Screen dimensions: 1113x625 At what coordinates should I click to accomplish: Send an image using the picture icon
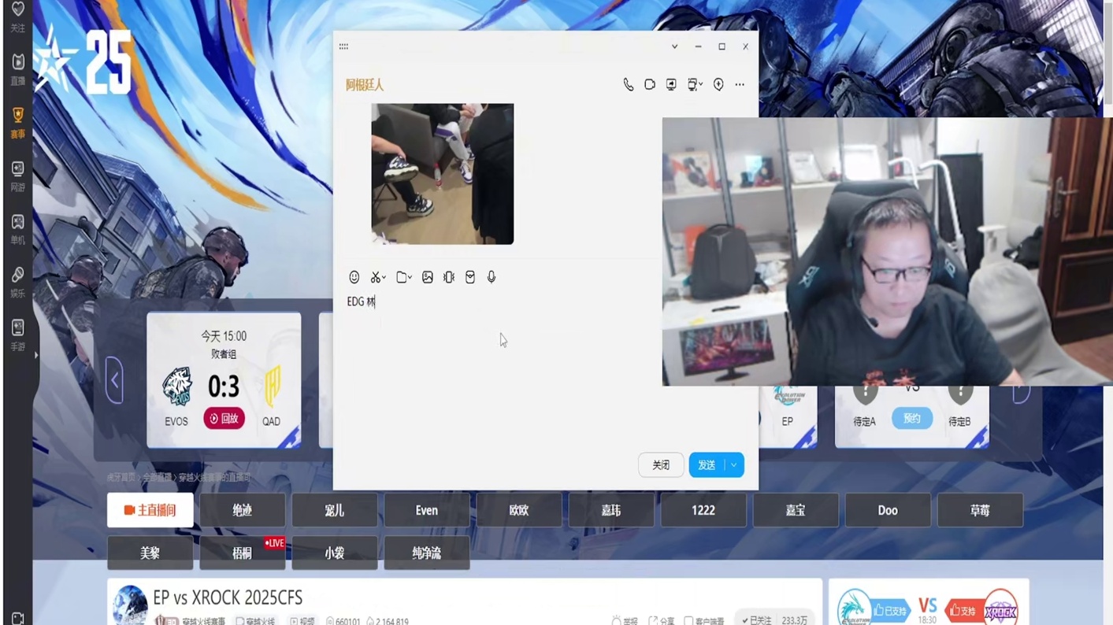(x=427, y=277)
